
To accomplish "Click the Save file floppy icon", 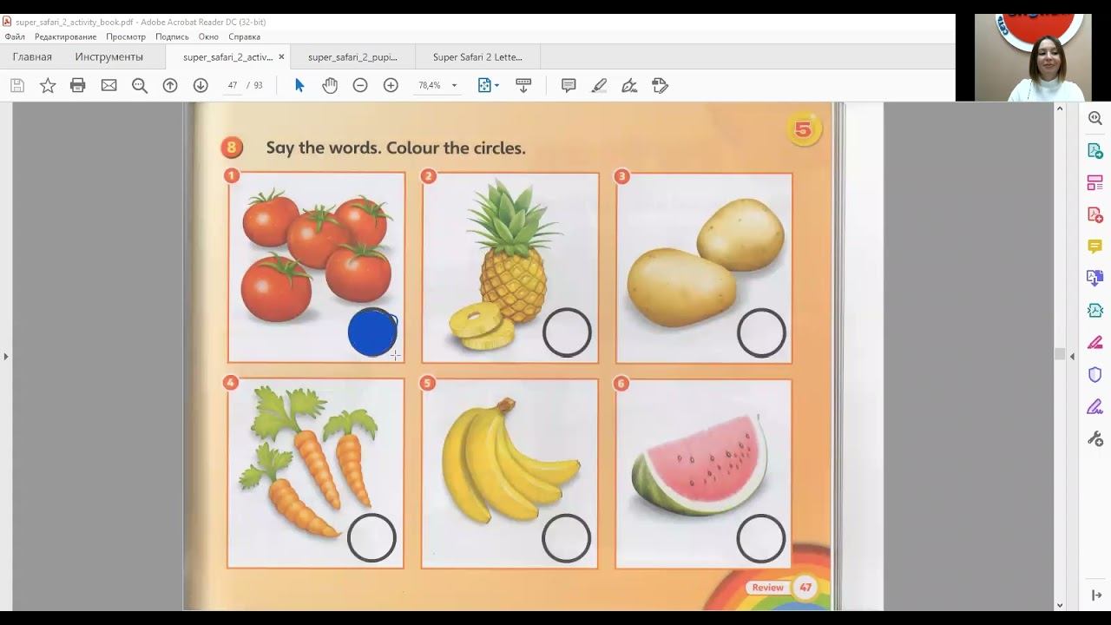I will click(x=17, y=85).
